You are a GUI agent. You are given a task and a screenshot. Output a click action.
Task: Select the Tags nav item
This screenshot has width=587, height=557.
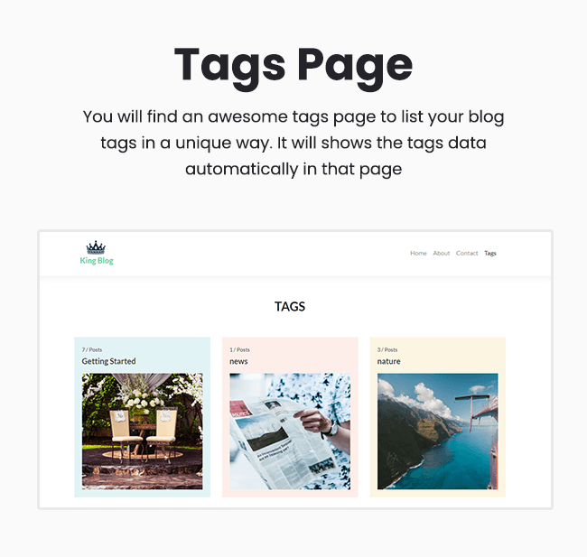(490, 254)
